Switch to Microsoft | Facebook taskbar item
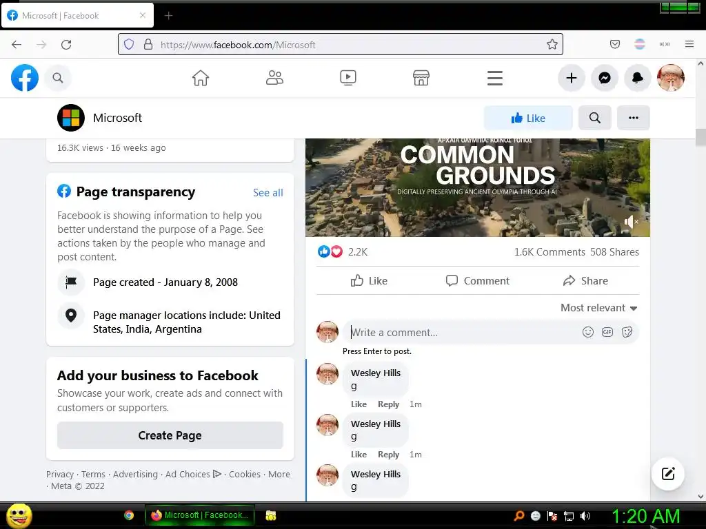The width and height of the screenshot is (706, 529). pyautogui.click(x=200, y=515)
